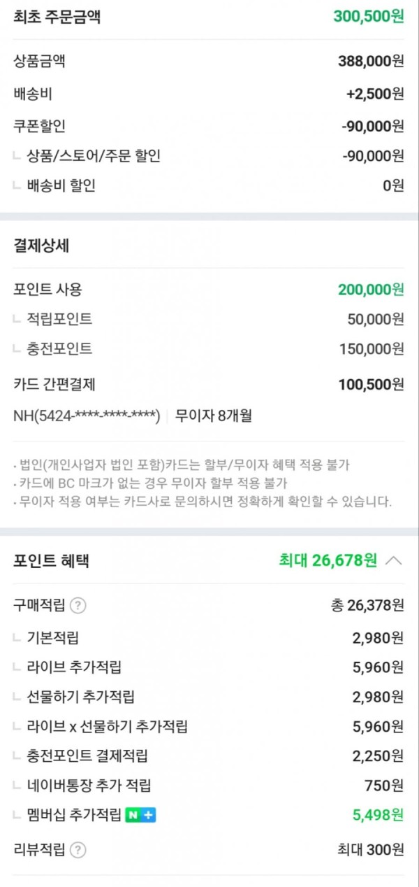
Task: Tap the NH(5424) card number text
Action: point(87,416)
